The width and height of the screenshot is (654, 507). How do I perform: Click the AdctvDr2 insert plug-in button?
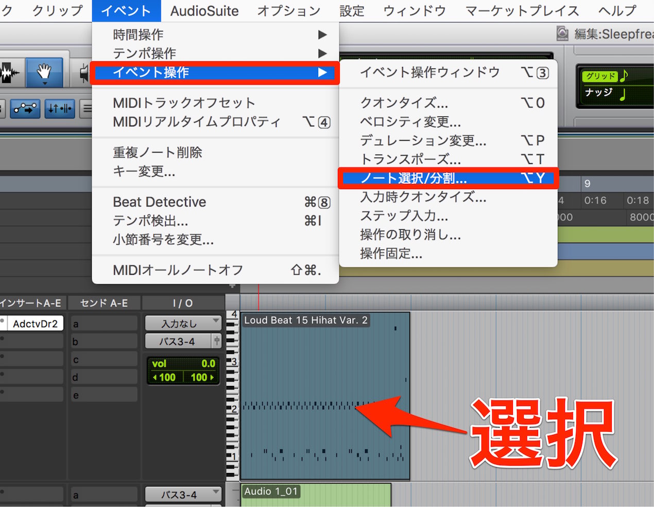[35, 324]
